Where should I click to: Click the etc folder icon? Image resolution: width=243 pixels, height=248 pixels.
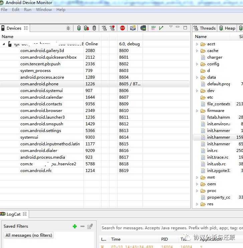coord(203,97)
